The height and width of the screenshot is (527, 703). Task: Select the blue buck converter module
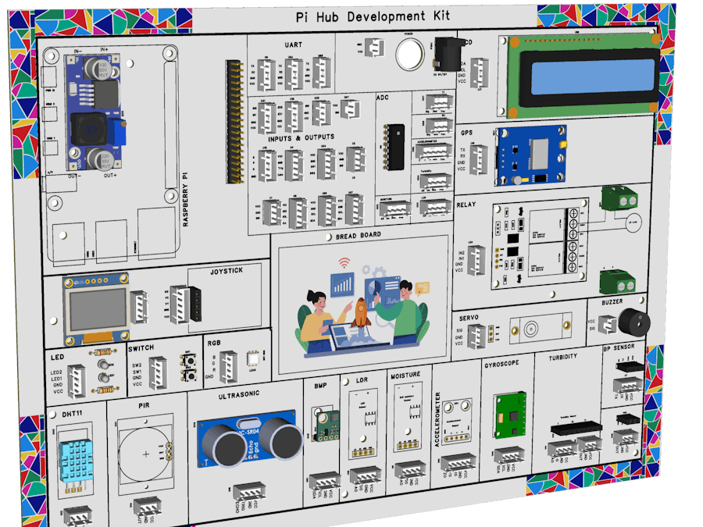(95, 112)
